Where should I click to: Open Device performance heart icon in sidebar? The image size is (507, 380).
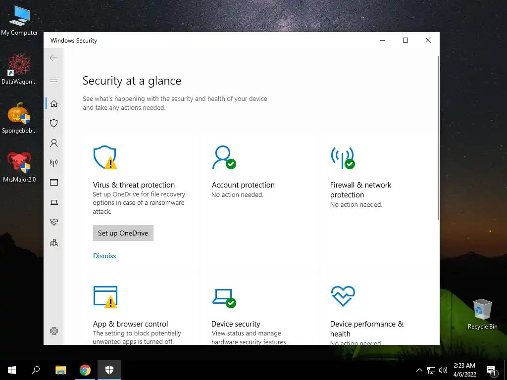click(53, 222)
